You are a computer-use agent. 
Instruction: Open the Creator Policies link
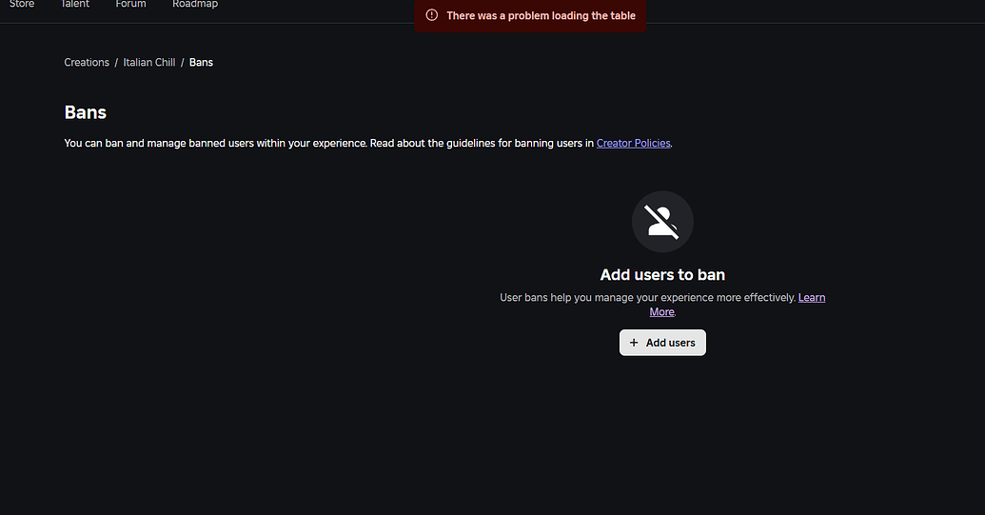(633, 143)
